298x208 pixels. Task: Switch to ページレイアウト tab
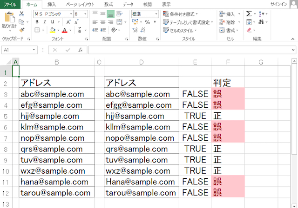(80, 4)
